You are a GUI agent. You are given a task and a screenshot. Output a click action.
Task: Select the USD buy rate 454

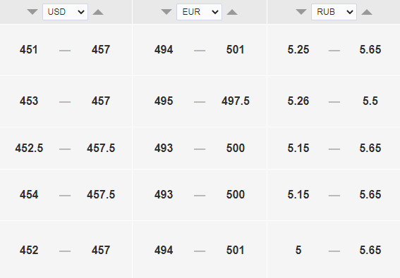coord(29,195)
